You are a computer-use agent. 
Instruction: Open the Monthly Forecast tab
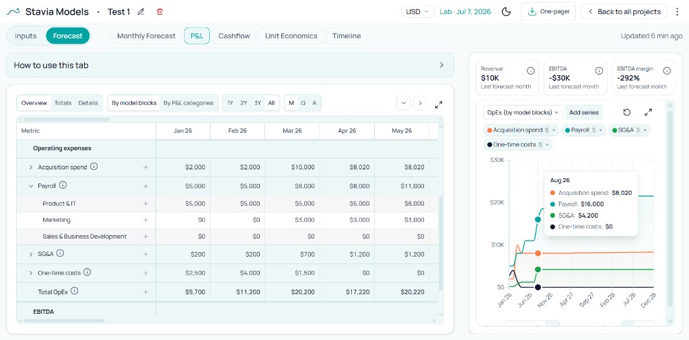click(x=146, y=36)
